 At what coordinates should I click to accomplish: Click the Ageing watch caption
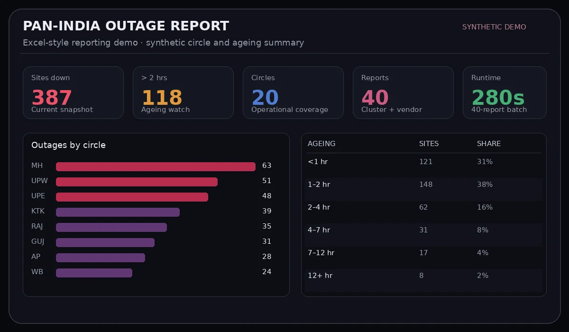click(165, 110)
